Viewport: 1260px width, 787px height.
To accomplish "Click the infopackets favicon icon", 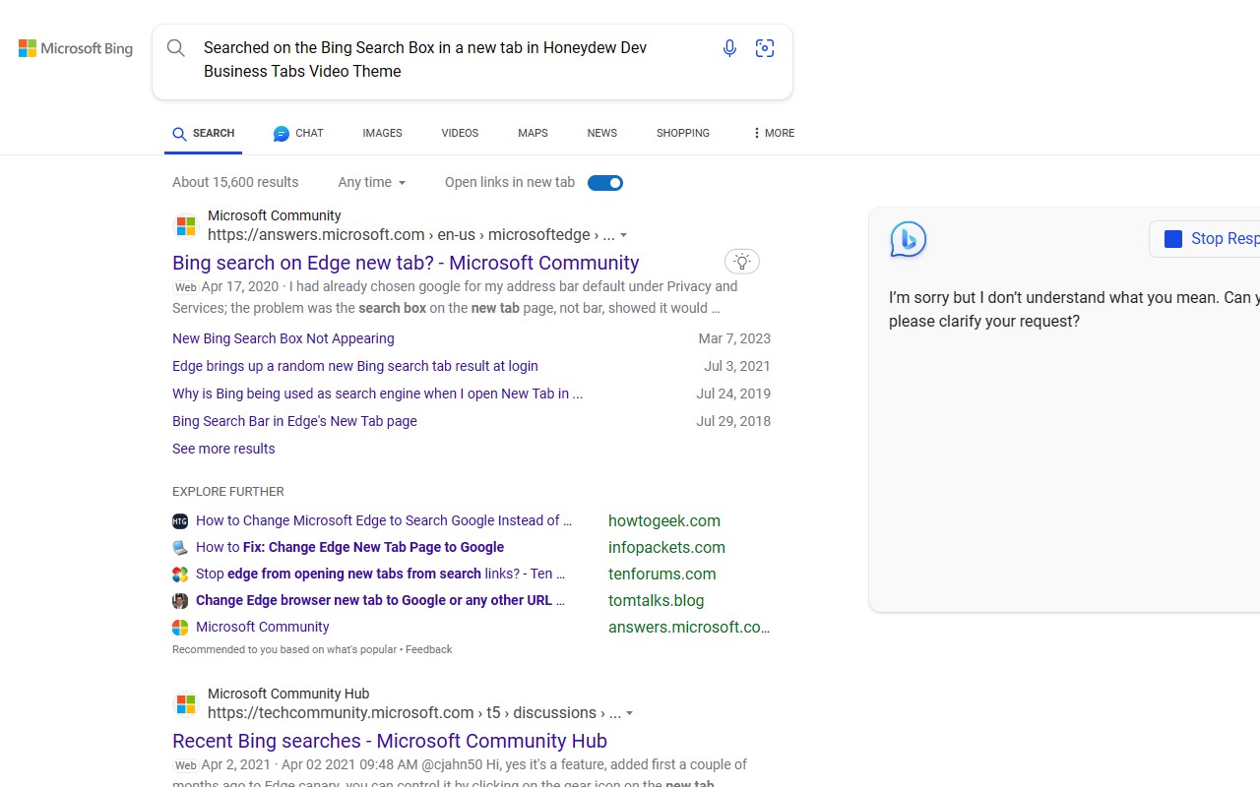I will (x=180, y=548).
